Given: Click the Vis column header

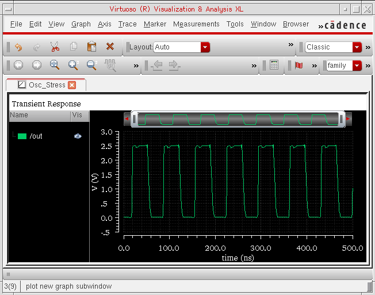Looking at the screenshot, I should pyautogui.click(x=77, y=115).
